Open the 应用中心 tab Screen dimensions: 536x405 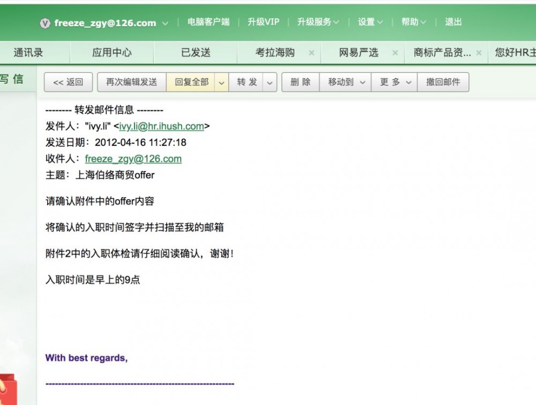point(113,52)
